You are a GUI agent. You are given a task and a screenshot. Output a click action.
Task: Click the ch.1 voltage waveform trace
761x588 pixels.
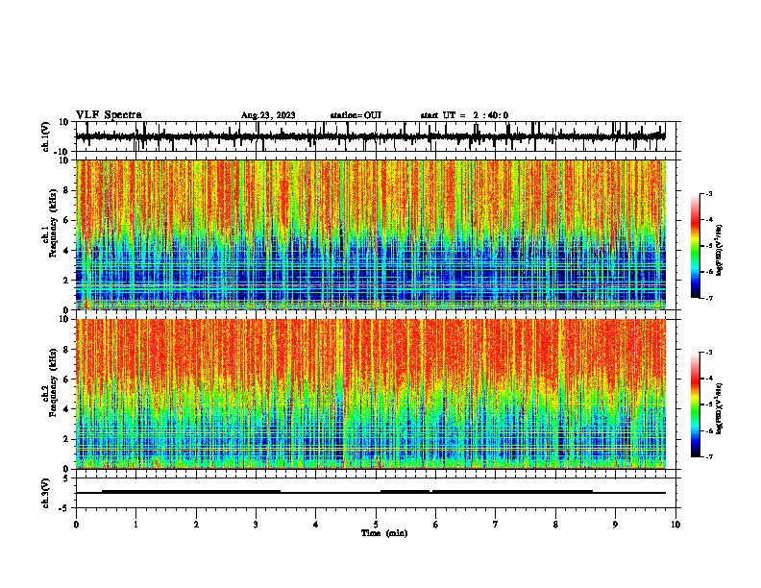coord(370,136)
